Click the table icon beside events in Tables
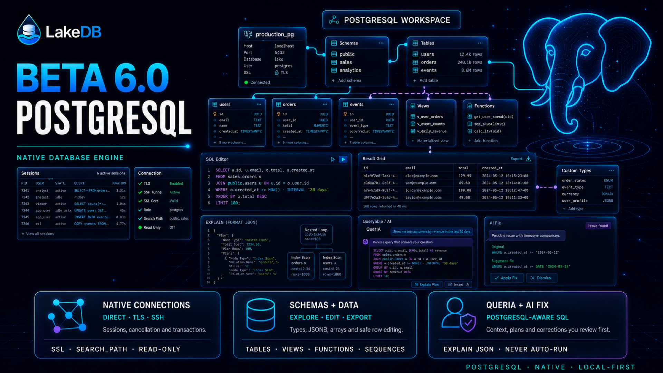The image size is (663, 373). (x=415, y=70)
